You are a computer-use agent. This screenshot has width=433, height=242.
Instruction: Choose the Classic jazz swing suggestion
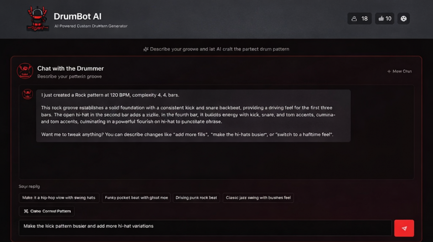pyautogui.click(x=258, y=198)
